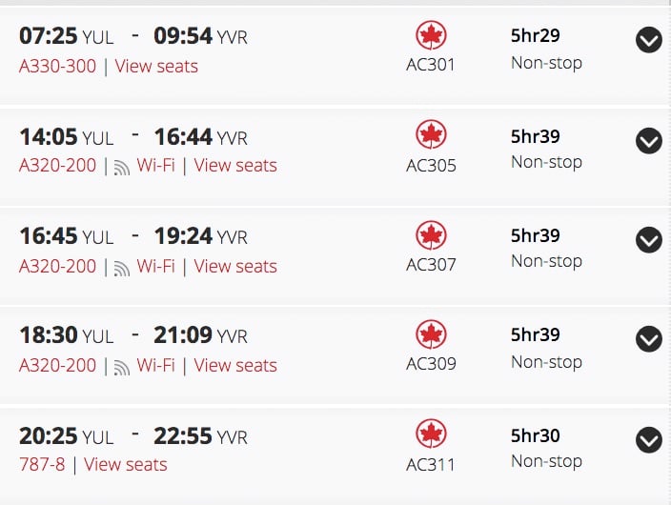The image size is (671, 505).
Task: Open View seats for the 787-8 flight
Action: click(126, 464)
